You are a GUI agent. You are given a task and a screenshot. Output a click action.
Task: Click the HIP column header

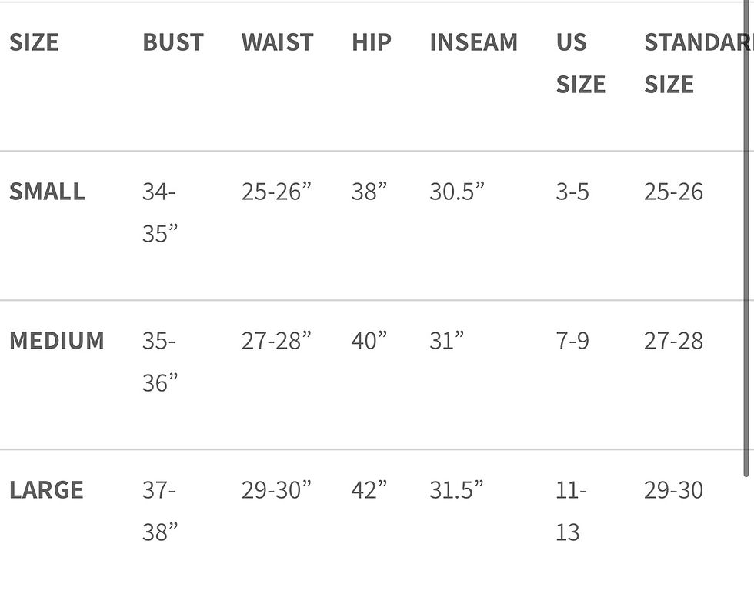tap(372, 42)
